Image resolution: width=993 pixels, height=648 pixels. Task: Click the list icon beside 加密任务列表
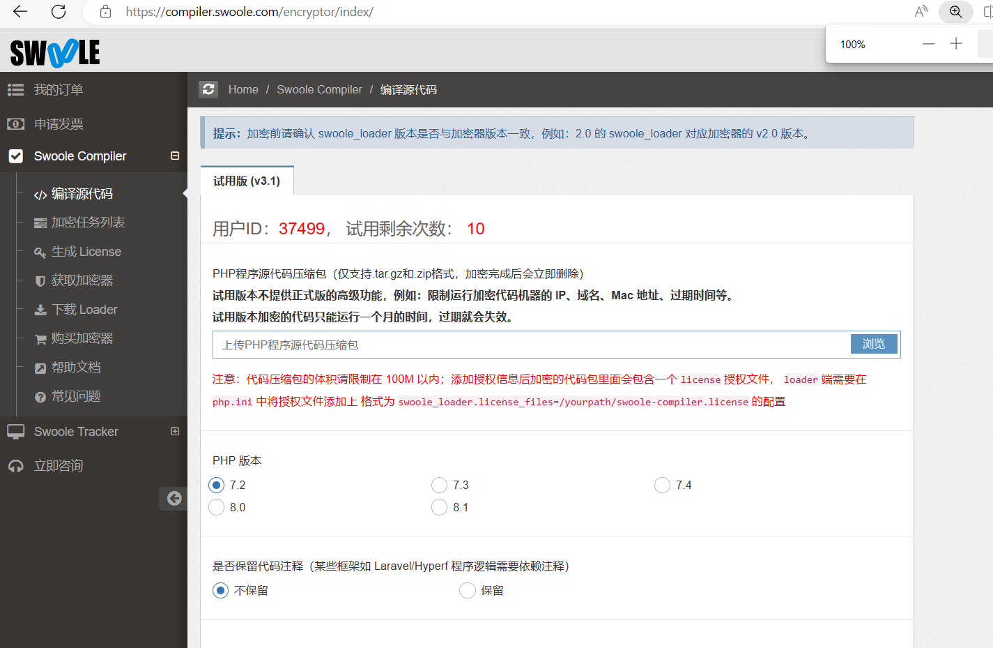pyautogui.click(x=40, y=223)
